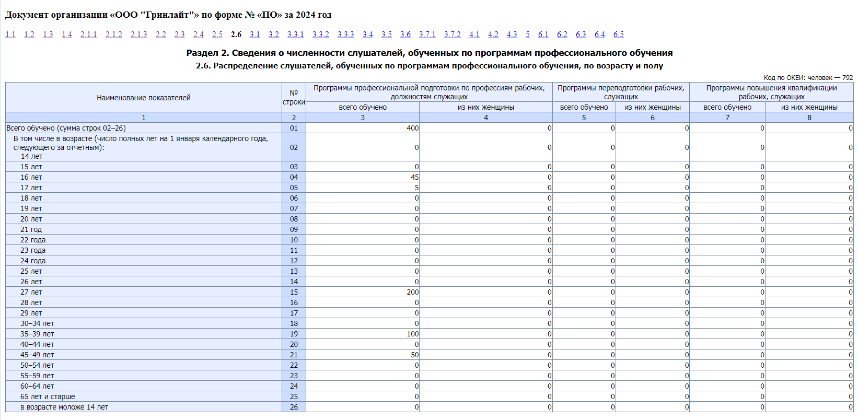Open section 4.2 link
The width and height of the screenshot is (858, 420).
[493, 34]
